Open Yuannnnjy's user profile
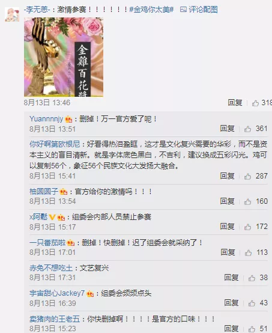Viewport: 272px width, 333px height. pyautogui.click(x=46, y=119)
